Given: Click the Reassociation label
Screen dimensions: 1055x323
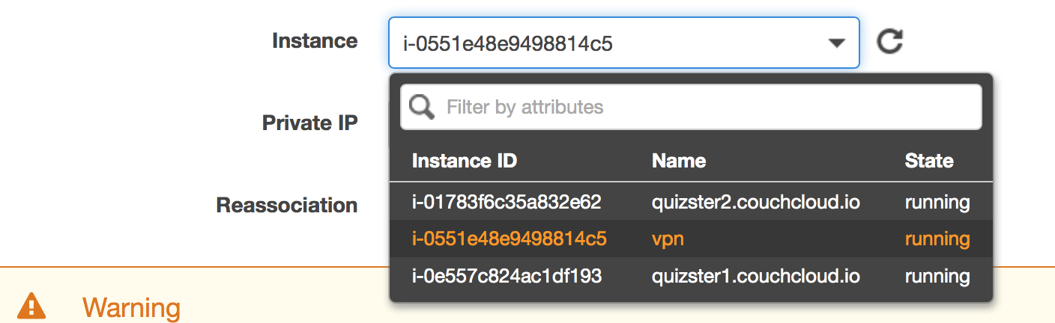Looking at the screenshot, I should click(286, 205).
